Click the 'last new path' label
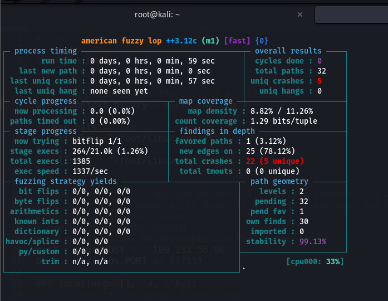This screenshot has width=388, height=301. [x=48, y=71]
